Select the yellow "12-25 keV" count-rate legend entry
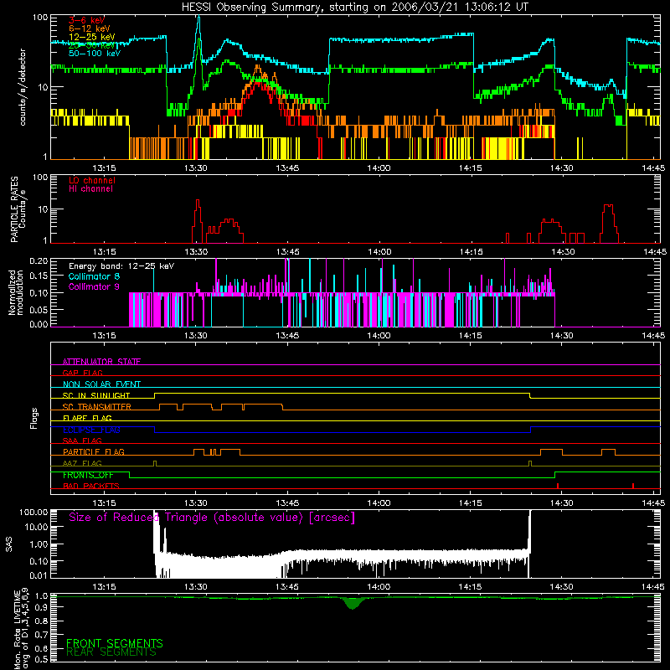 click(x=92, y=37)
